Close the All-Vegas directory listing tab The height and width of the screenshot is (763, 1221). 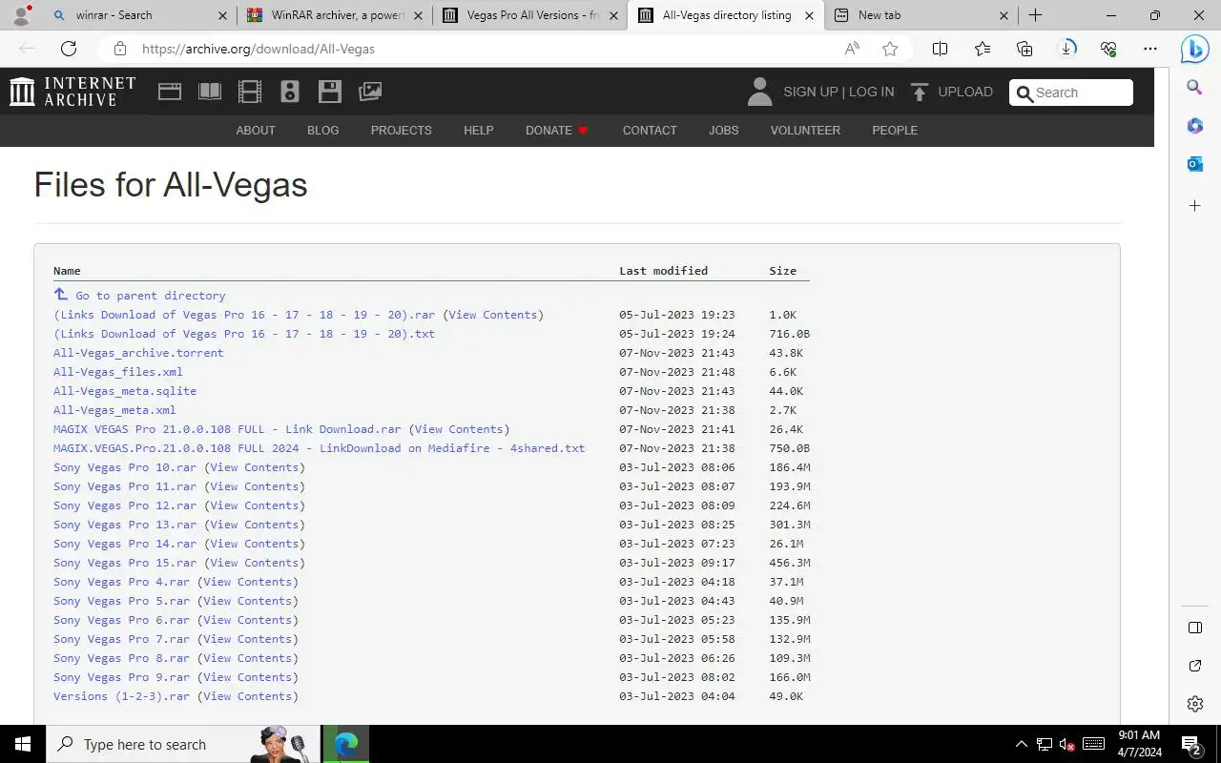(809, 15)
